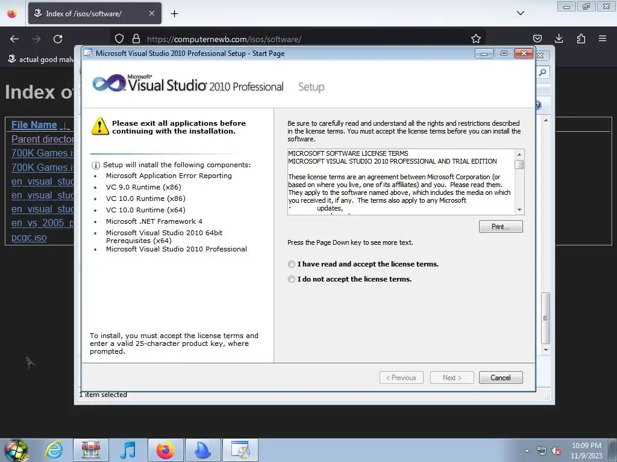
Task: Click the Explorer window search magnifier icon
Action: click(543, 72)
